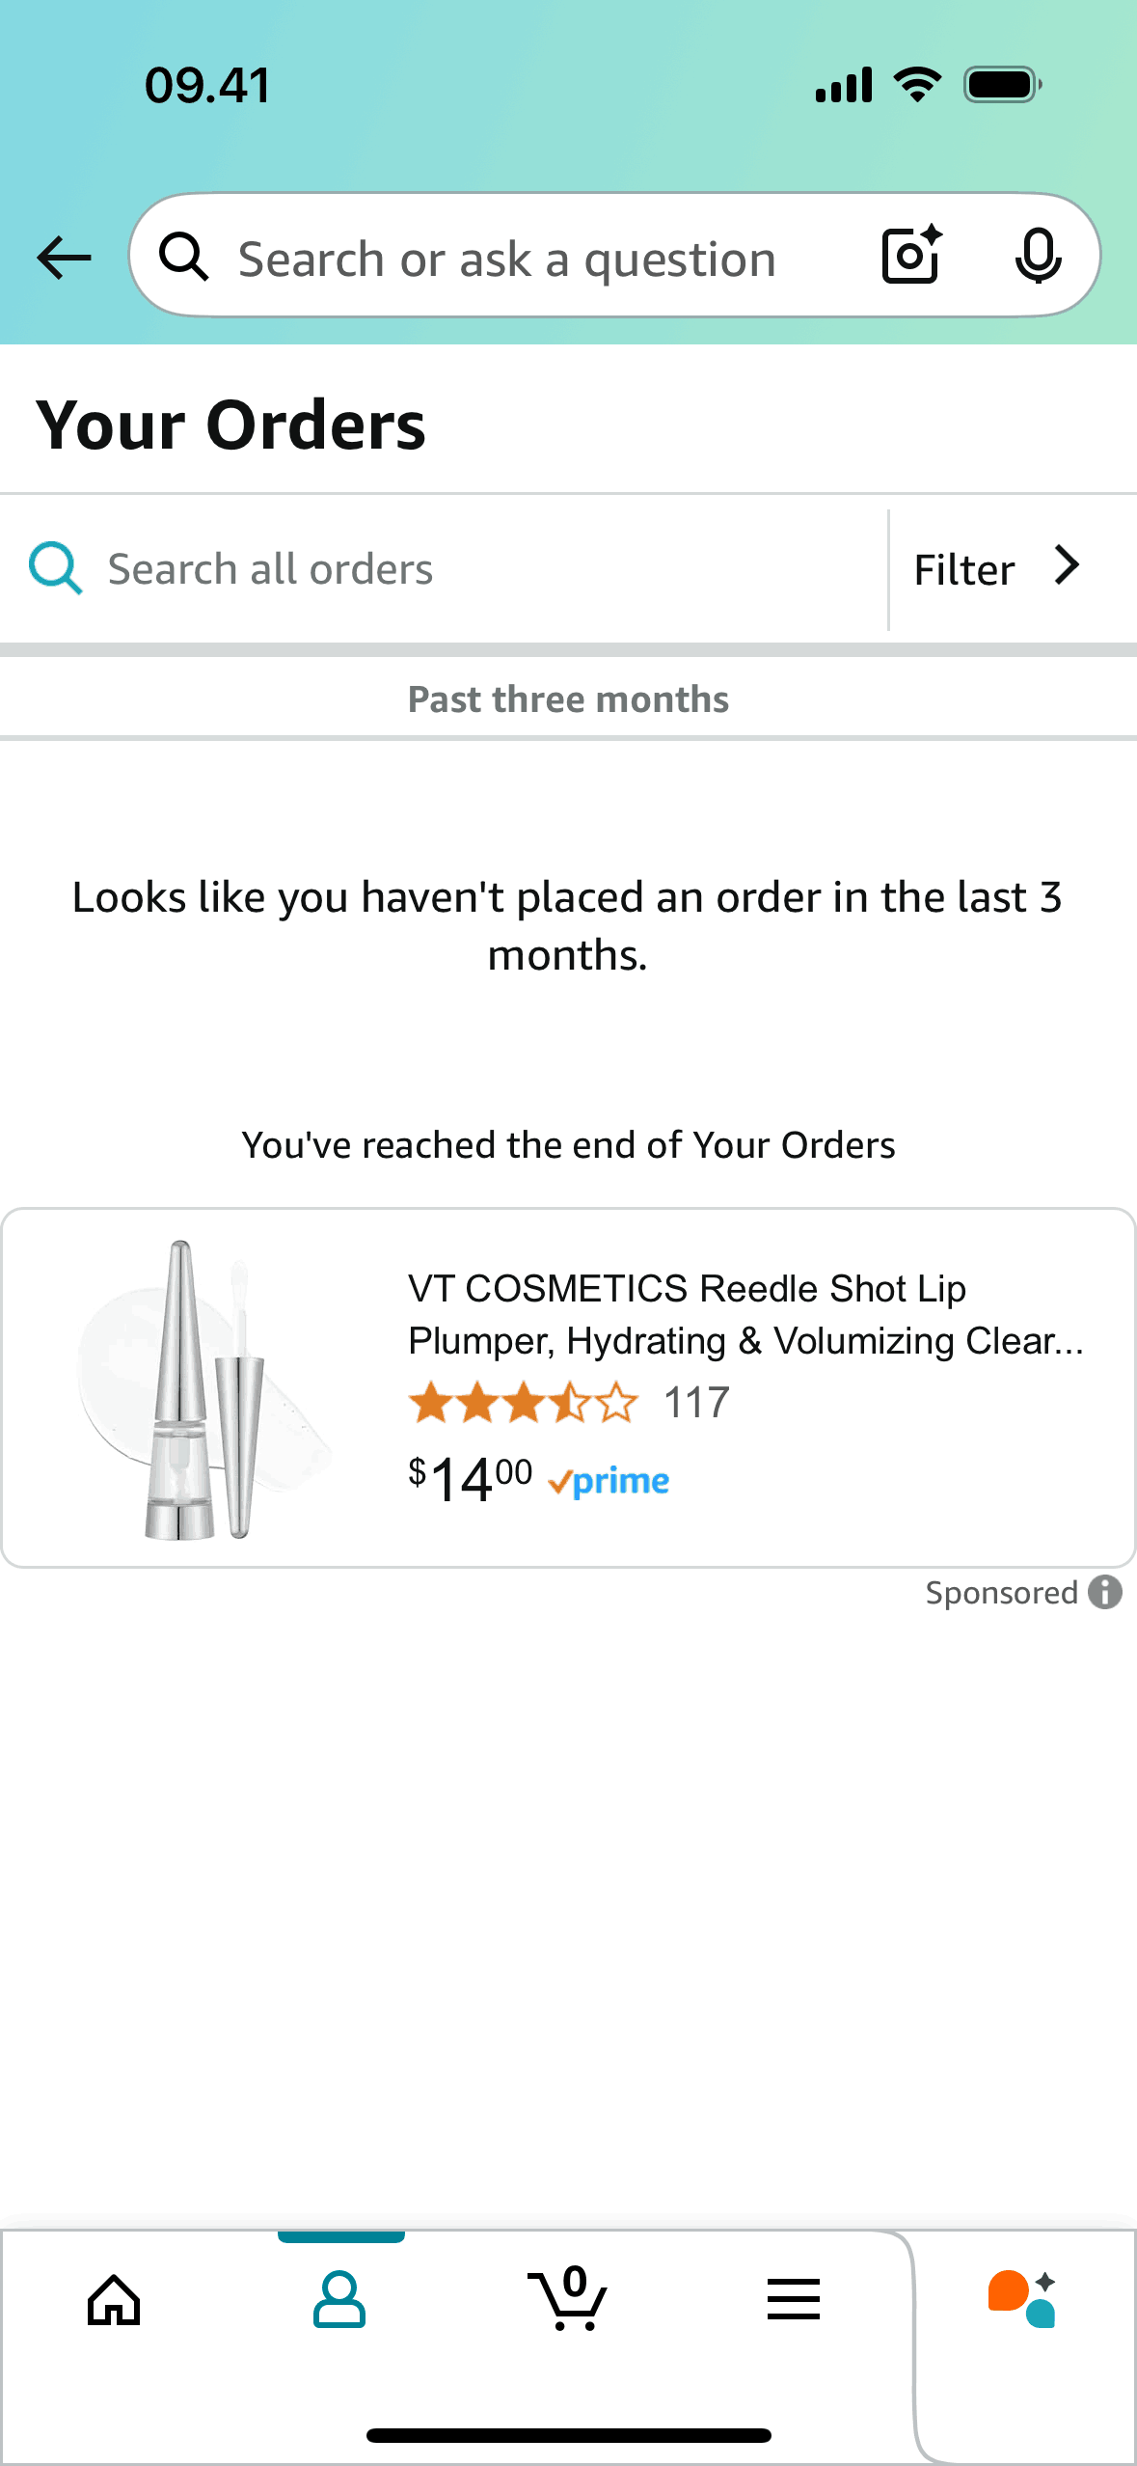The image size is (1137, 2466).
Task: Open the account profile tab
Action: pyautogui.click(x=339, y=2300)
